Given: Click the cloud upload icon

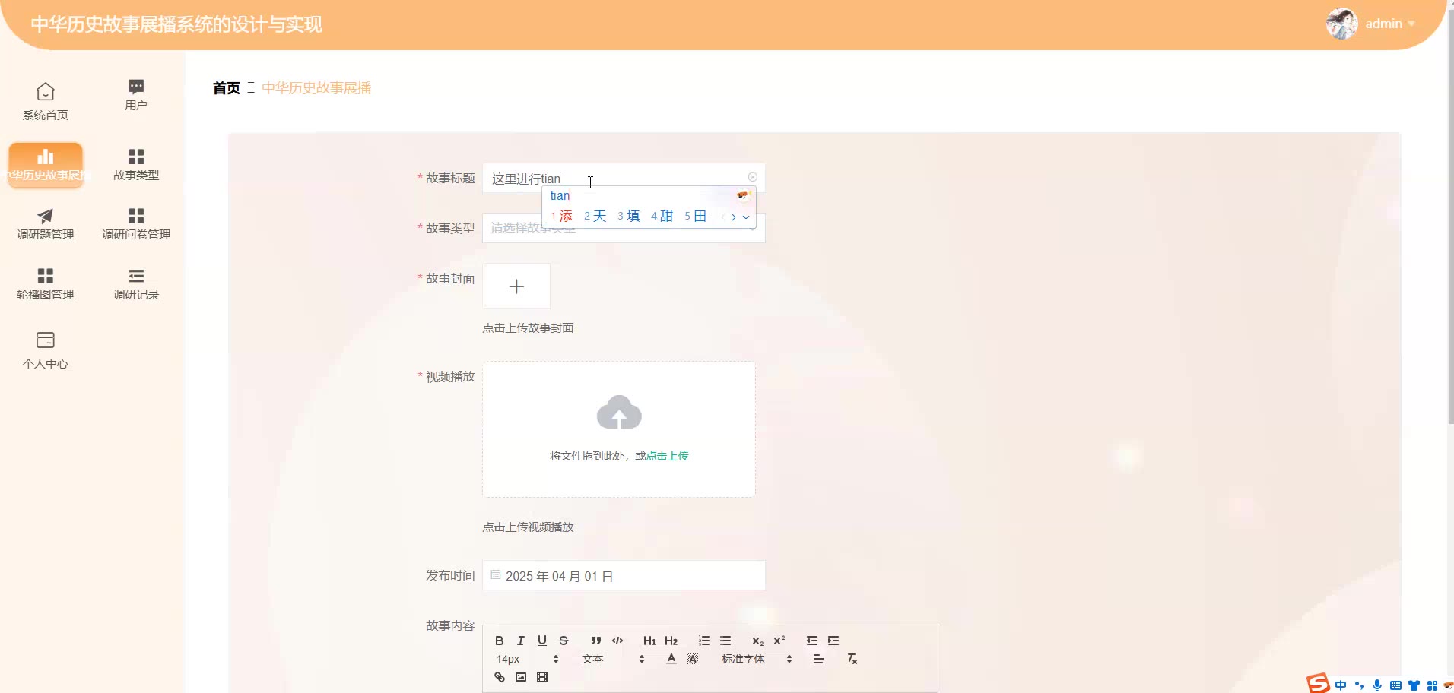Looking at the screenshot, I should pyautogui.click(x=619, y=413).
